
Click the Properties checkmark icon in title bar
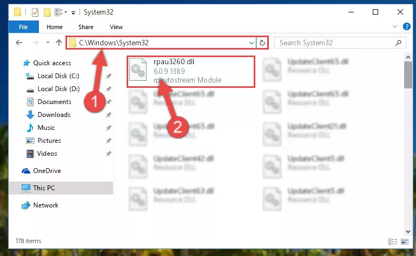[35, 12]
